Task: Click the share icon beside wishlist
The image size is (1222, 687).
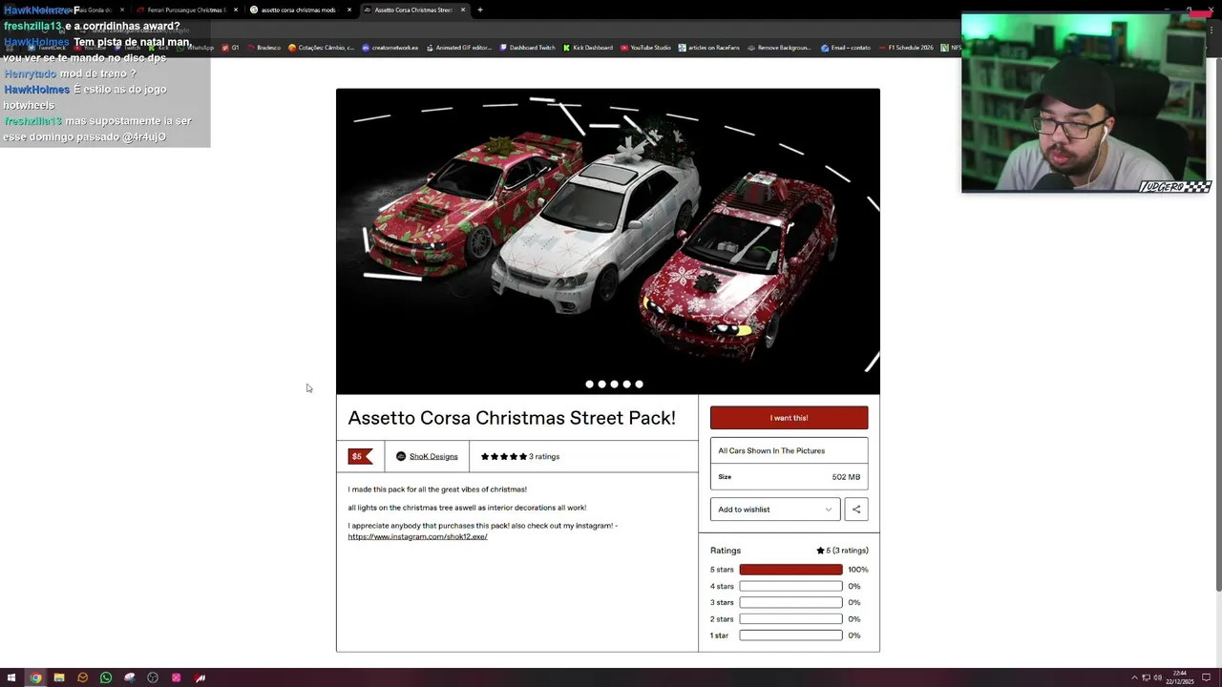Action: [x=856, y=510]
